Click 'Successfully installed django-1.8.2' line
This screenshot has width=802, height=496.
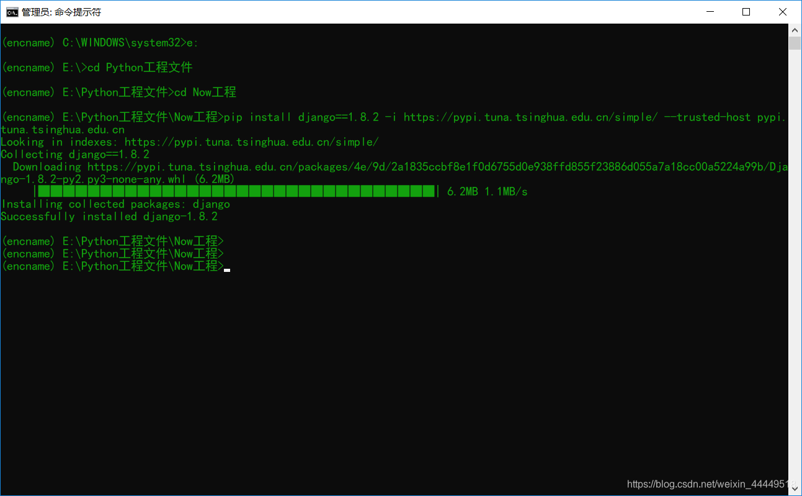tap(109, 216)
